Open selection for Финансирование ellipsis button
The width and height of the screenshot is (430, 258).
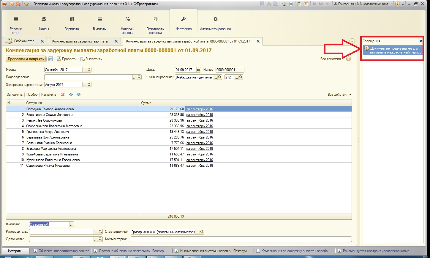(215, 77)
